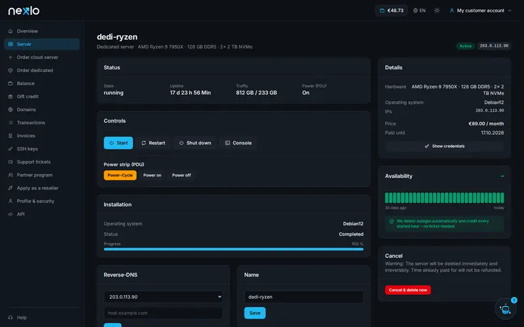This screenshot has width=524, height=327.
Task: Open the chatbot assistant icon
Action: pyautogui.click(x=505, y=309)
